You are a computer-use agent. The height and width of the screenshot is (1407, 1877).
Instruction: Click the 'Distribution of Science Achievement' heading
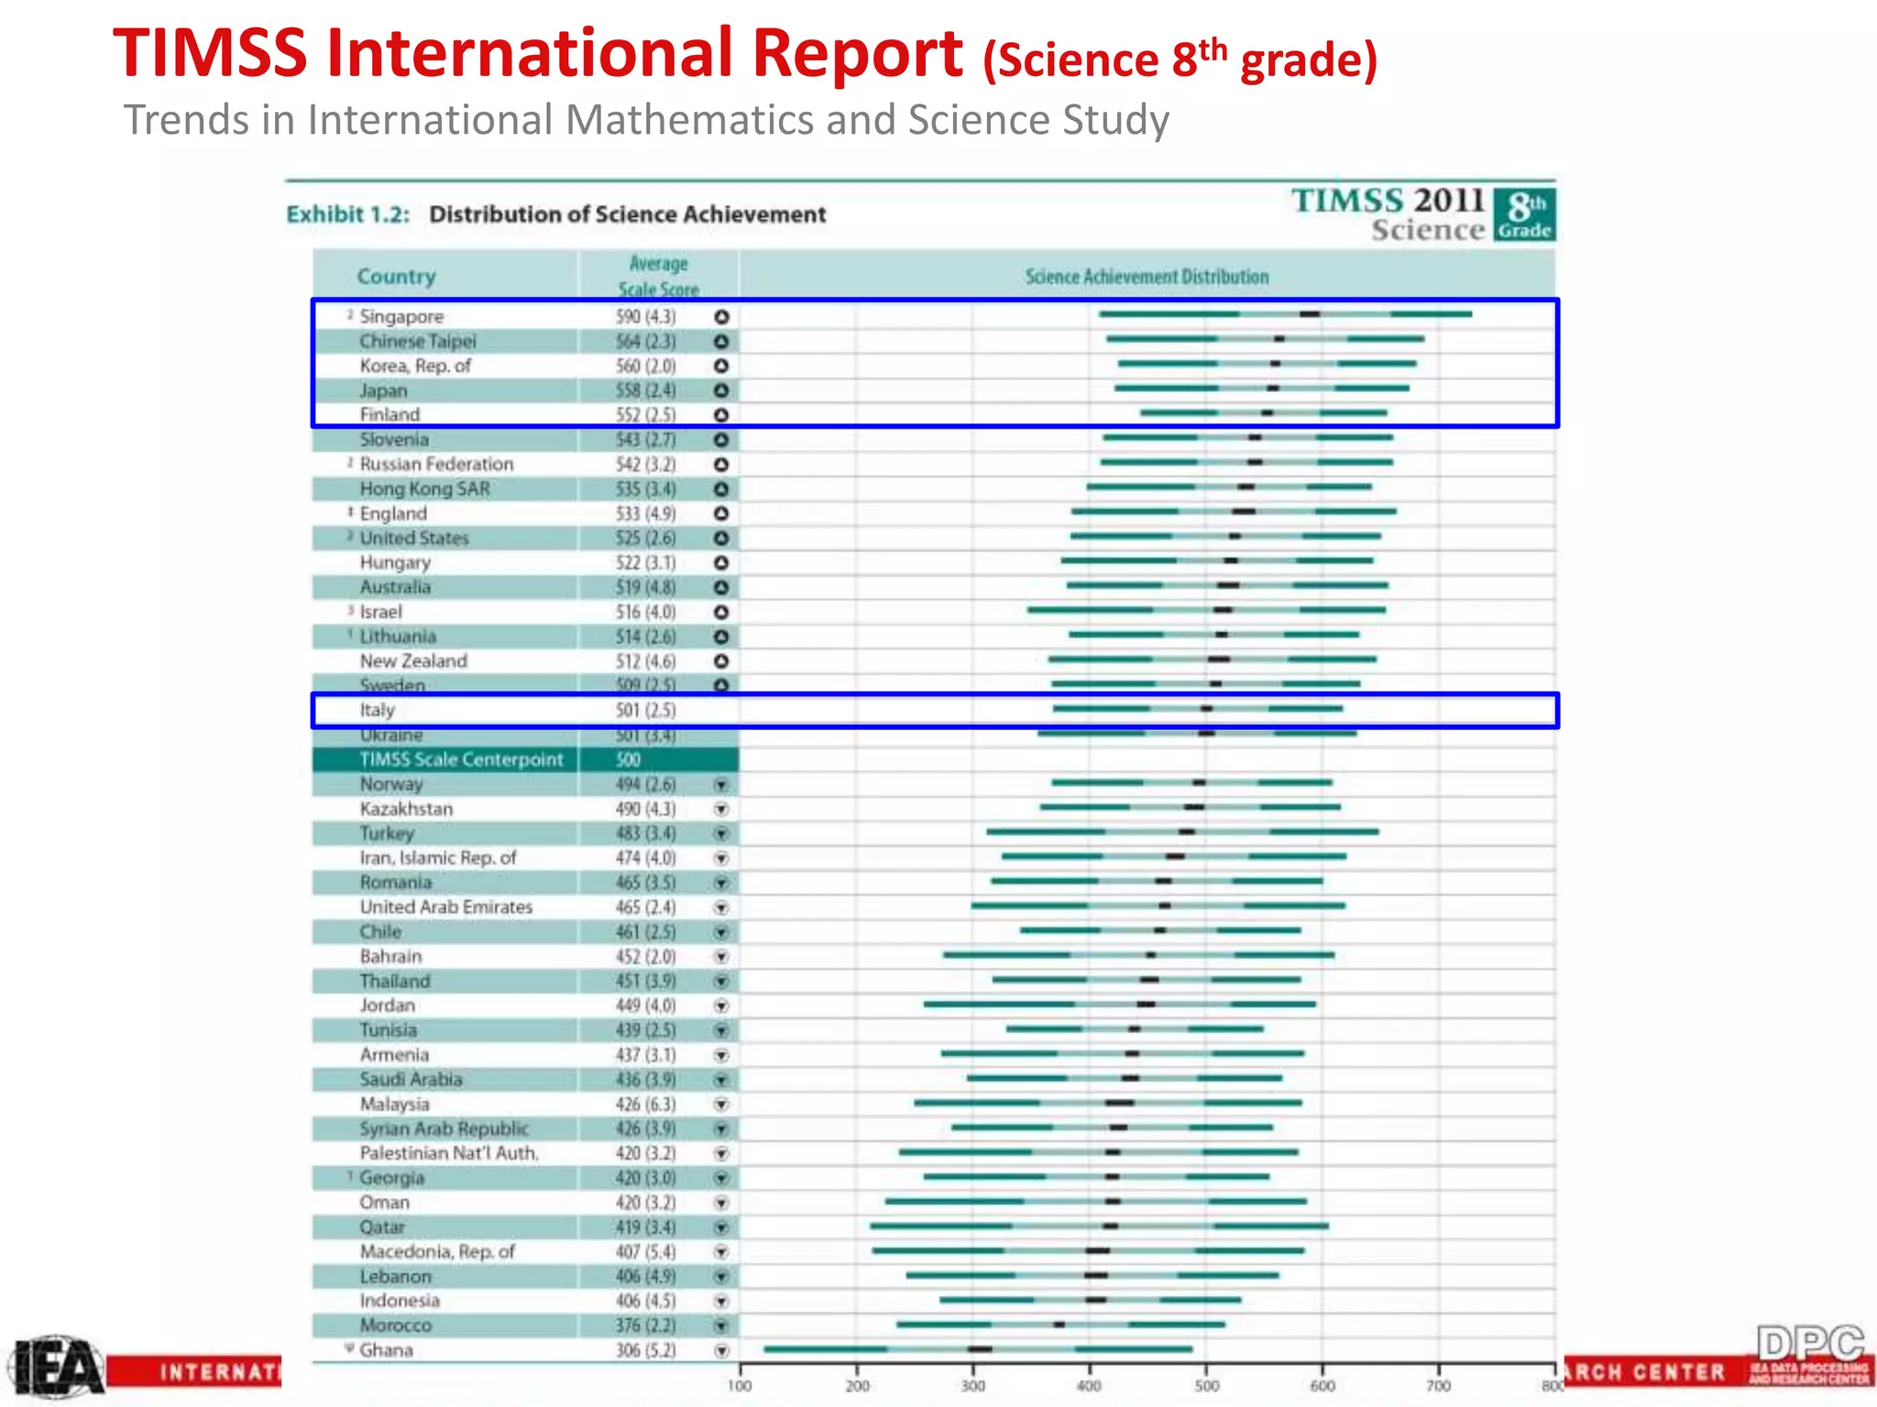pyautogui.click(x=628, y=214)
